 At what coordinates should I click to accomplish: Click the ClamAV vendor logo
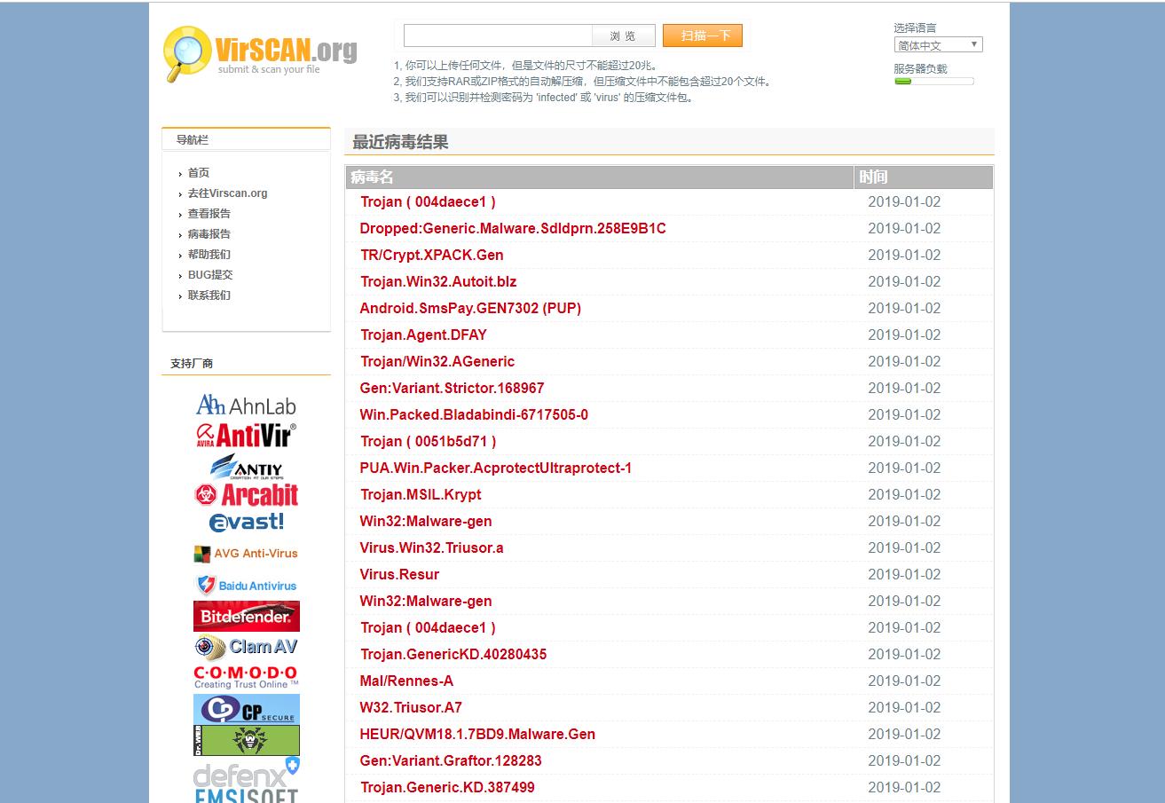click(246, 647)
